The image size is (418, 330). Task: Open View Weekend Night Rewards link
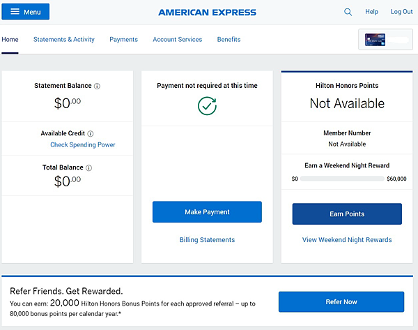point(347,240)
